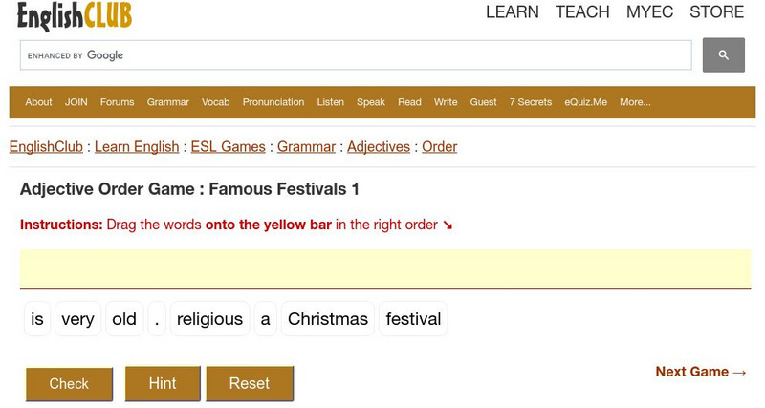Open the Pronunciation navigation item
765x408 pixels.
[x=273, y=102]
